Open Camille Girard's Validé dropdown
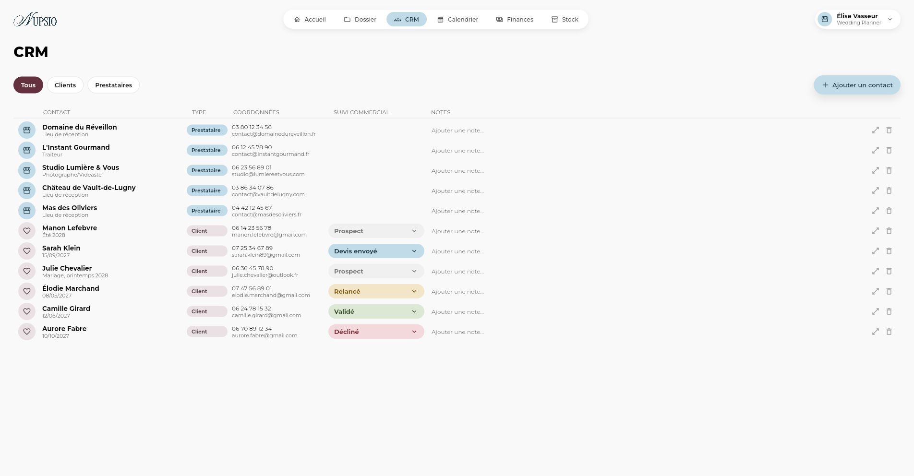 (x=376, y=311)
